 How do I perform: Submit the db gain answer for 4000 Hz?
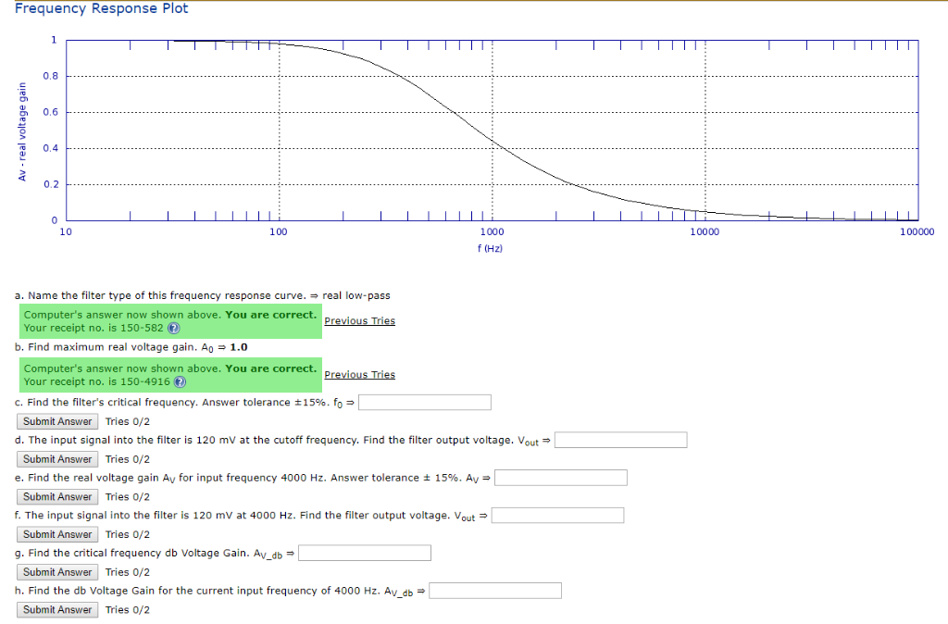coord(56,609)
